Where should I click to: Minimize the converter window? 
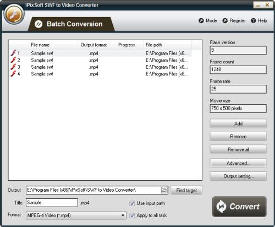point(258,5)
